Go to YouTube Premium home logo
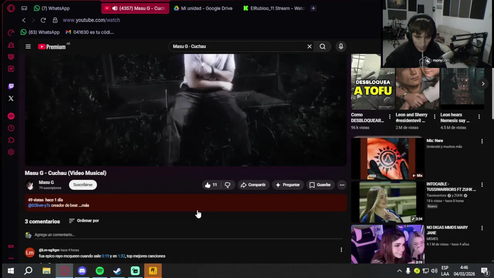Screen dimensions: 494x278 [52, 47]
